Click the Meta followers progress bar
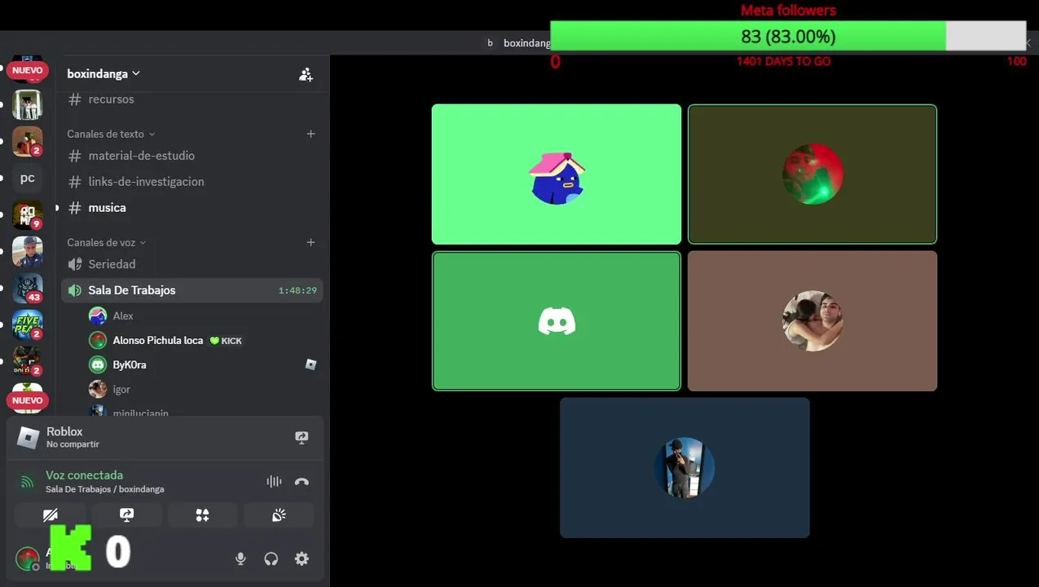 tap(788, 36)
